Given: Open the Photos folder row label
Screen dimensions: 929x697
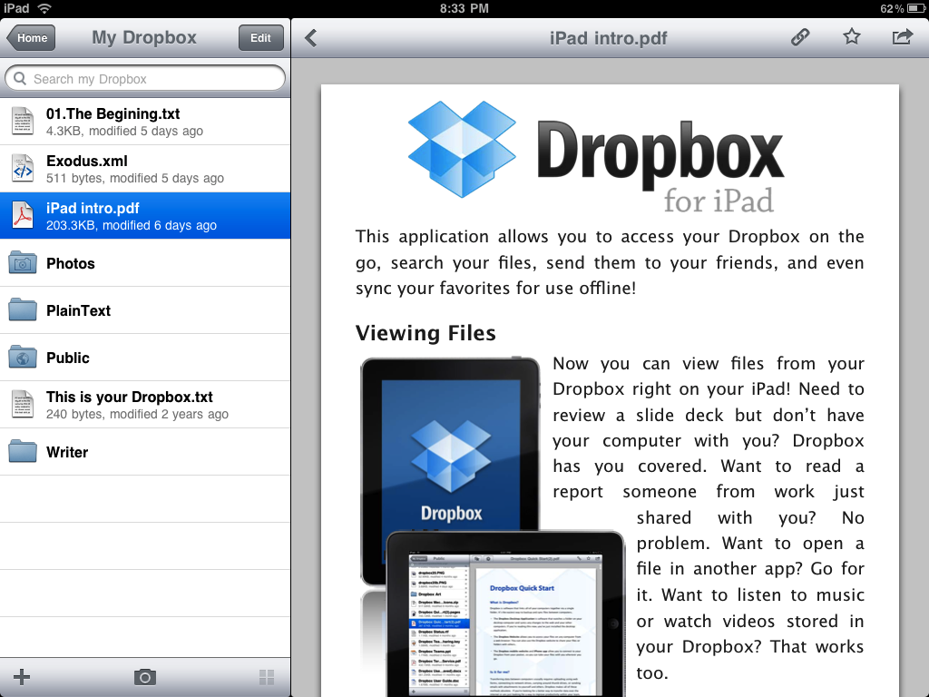Looking at the screenshot, I should pos(71,264).
